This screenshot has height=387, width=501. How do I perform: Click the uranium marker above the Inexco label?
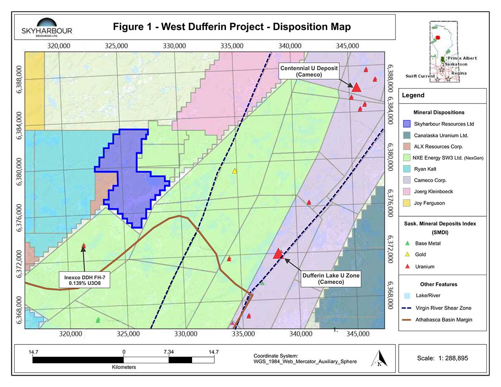(x=83, y=246)
